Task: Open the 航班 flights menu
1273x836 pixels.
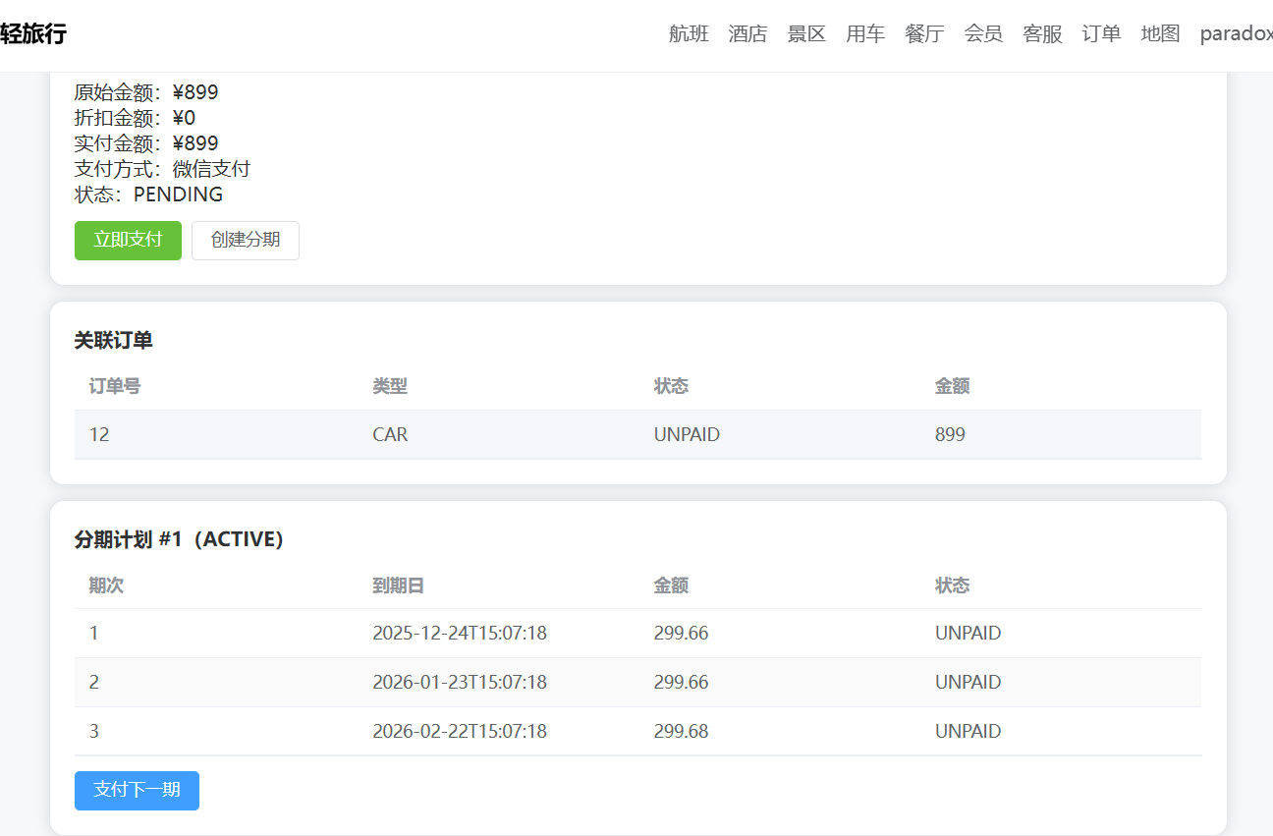Action: [x=689, y=34]
